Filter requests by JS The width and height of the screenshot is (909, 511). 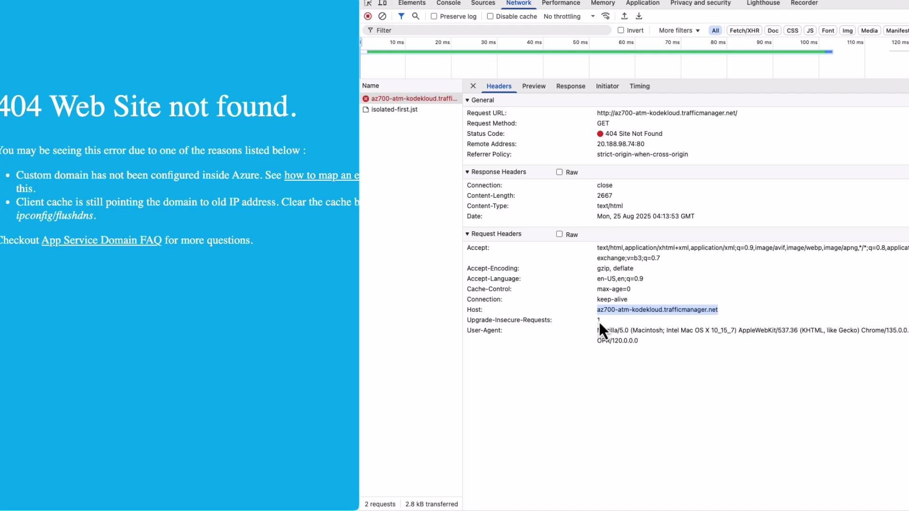click(810, 30)
